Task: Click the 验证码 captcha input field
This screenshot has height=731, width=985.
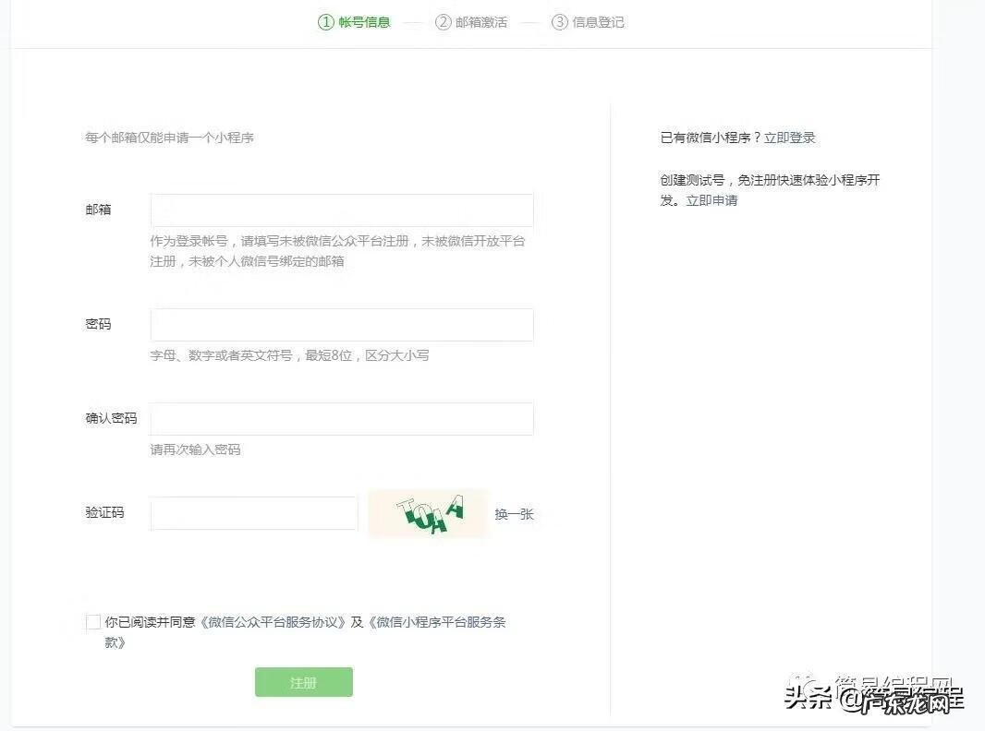Action: [253, 513]
